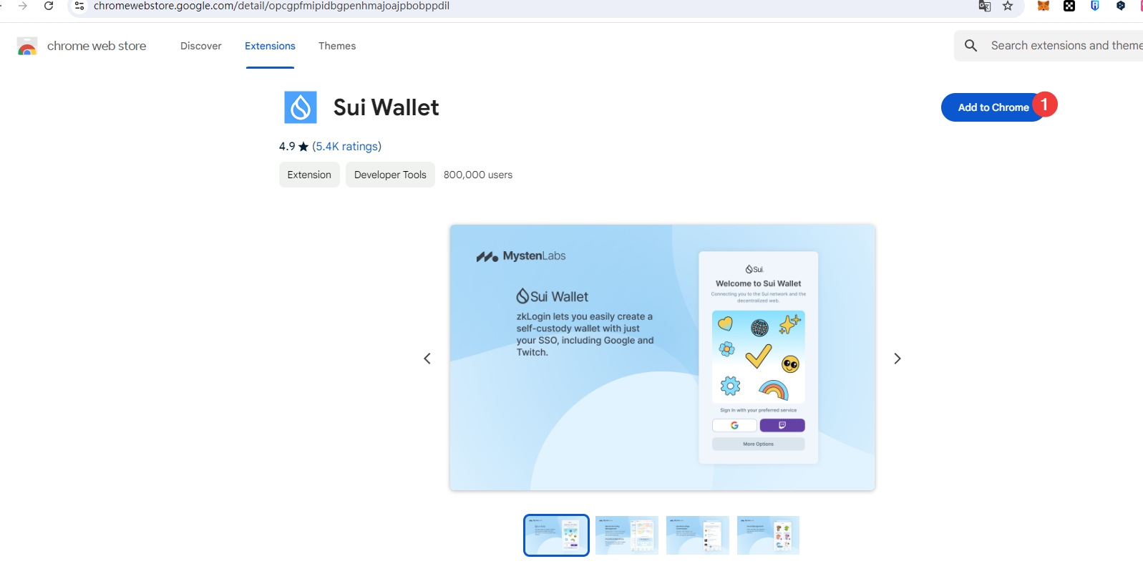
Task: Click the Google Translate icon in address bar
Action: [x=985, y=6]
